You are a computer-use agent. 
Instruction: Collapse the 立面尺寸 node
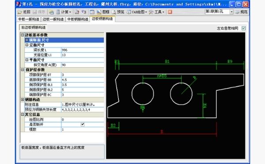27,45
